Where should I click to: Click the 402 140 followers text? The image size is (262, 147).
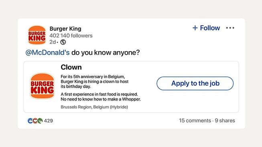71,36
